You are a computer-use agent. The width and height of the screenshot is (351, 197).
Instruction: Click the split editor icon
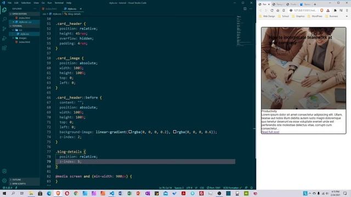coord(245,9)
